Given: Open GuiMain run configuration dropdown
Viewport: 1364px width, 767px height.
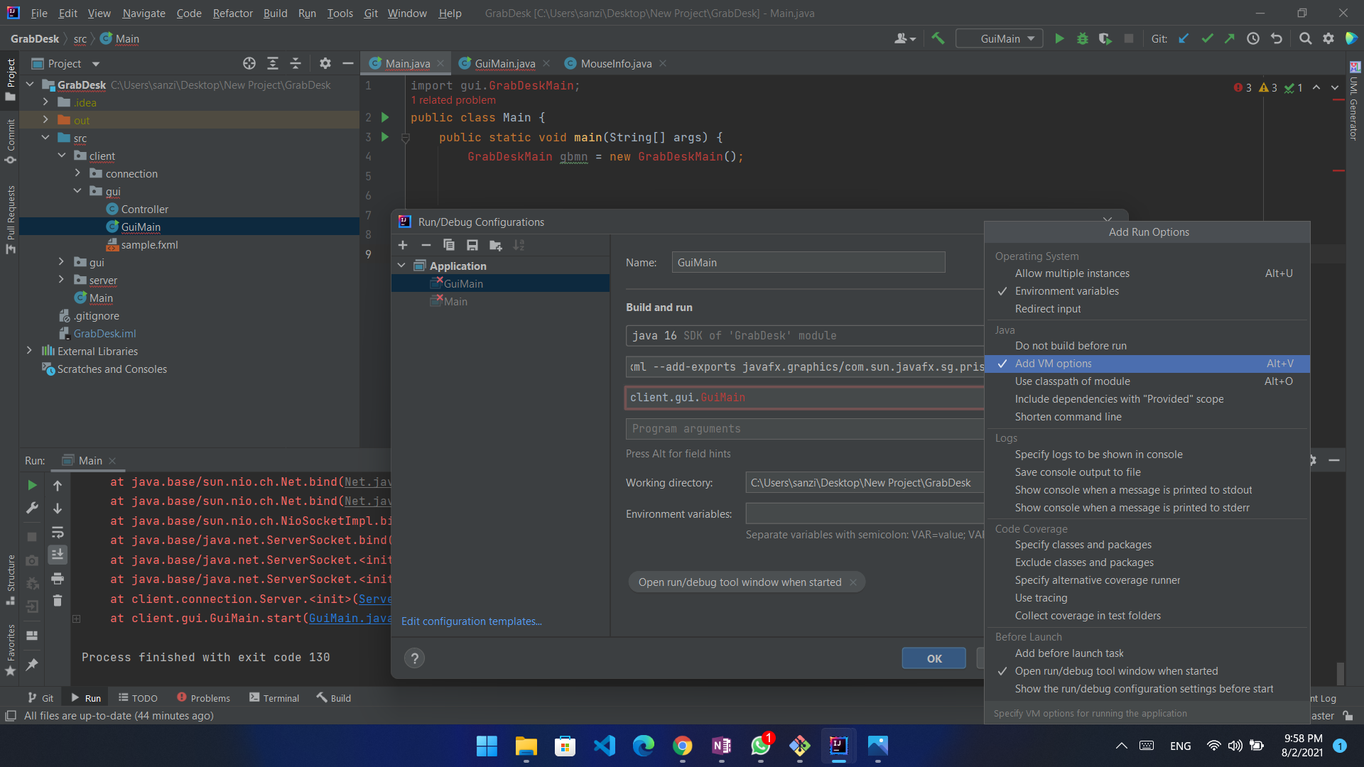Looking at the screenshot, I should click(1000, 39).
